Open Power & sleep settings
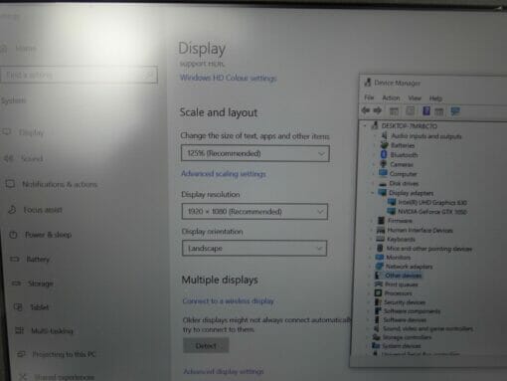The height and width of the screenshot is (381, 507). tap(49, 235)
